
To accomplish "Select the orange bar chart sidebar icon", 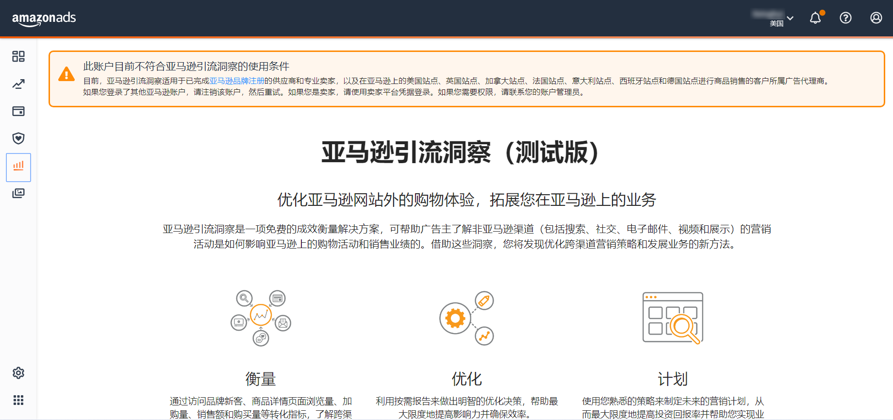I will click(18, 167).
